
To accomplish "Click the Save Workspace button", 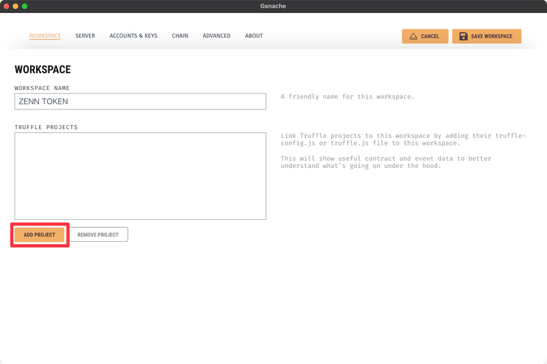I will (x=487, y=36).
